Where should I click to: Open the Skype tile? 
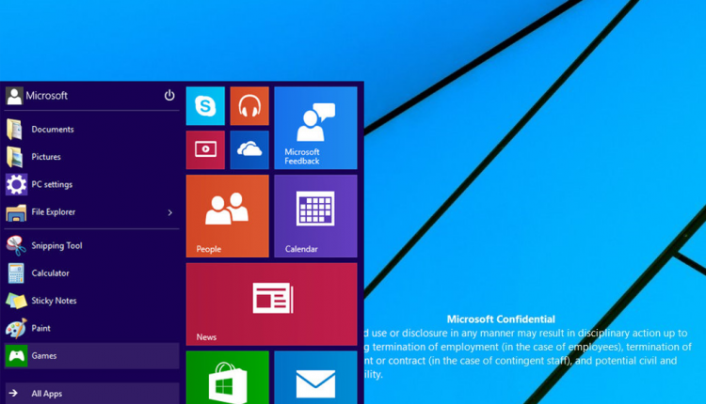(205, 106)
